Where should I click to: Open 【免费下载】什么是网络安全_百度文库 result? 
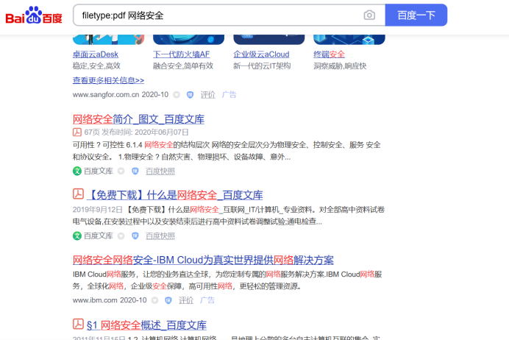click(x=174, y=195)
